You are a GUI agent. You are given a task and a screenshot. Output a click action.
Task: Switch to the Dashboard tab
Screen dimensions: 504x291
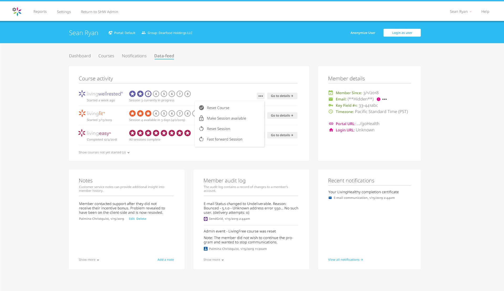pyautogui.click(x=80, y=56)
